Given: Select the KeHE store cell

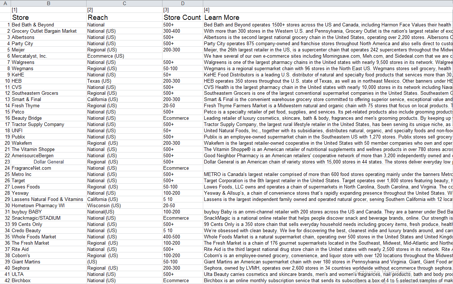Looking at the screenshot, I should click(x=48, y=75).
